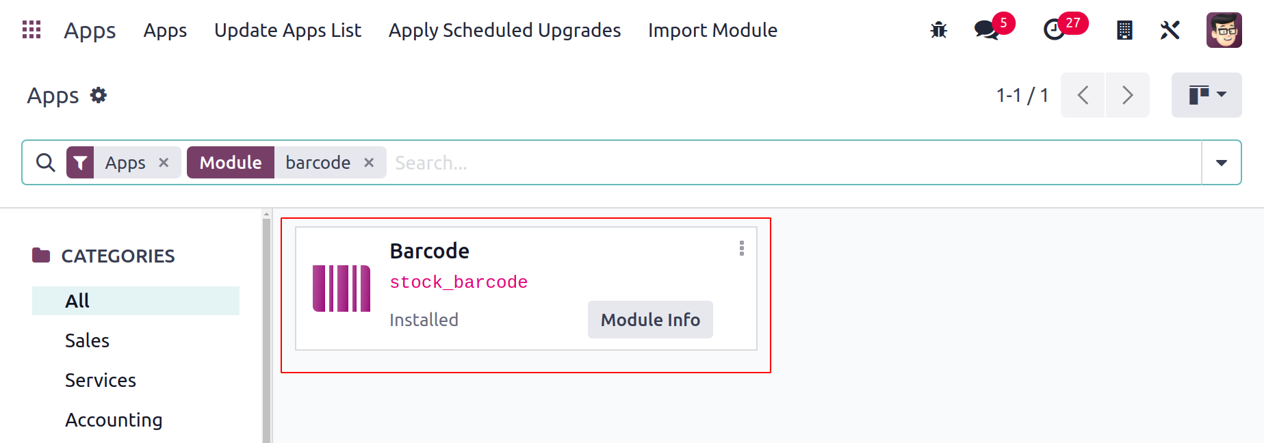The height and width of the screenshot is (443, 1264).
Task: Open the activities clock icon
Action: tap(1054, 30)
